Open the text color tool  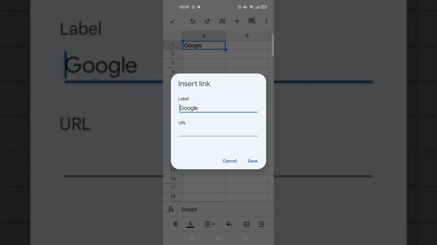190,224
